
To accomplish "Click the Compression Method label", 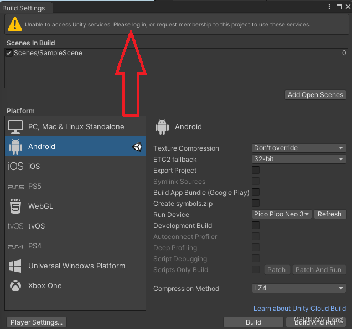I will [x=187, y=289].
